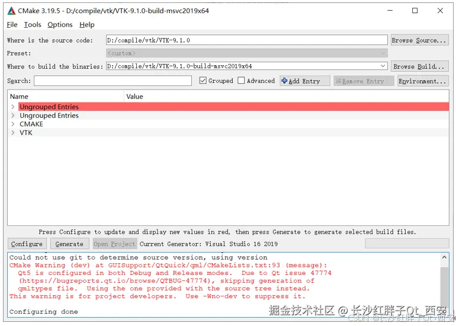Maximize the CMake window
456x326 pixels.
[x=415, y=11]
